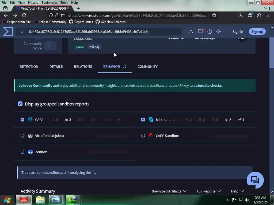Click the loading spinner beside Zenbox
Image resolution: width=274 pixels, height=205 pixels.
click(x=22, y=152)
